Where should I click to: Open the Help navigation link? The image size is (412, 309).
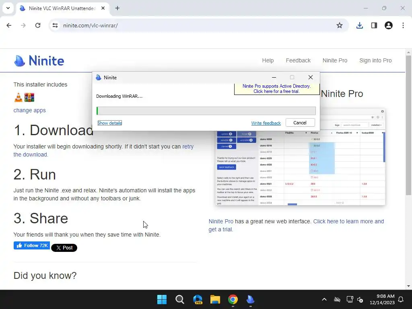point(268,60)
